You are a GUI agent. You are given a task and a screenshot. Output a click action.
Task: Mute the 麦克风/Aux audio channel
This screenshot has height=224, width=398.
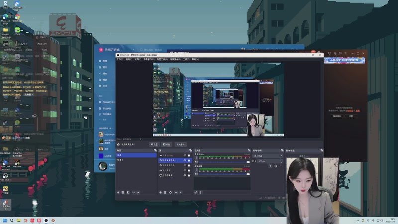(x=196, y=162)
